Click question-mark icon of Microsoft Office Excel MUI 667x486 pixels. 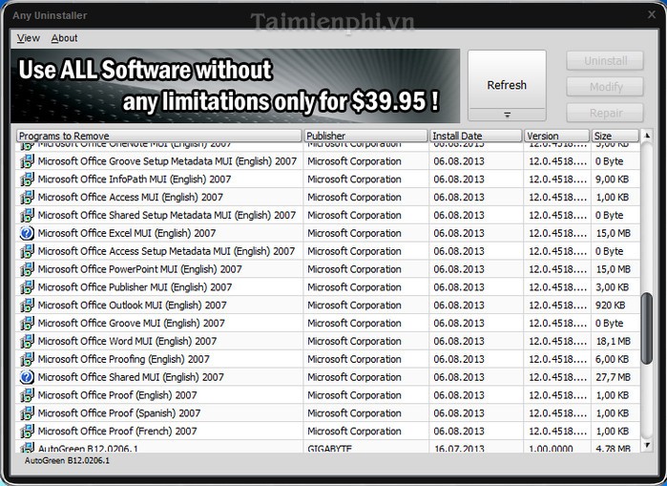tap(27, 233)
